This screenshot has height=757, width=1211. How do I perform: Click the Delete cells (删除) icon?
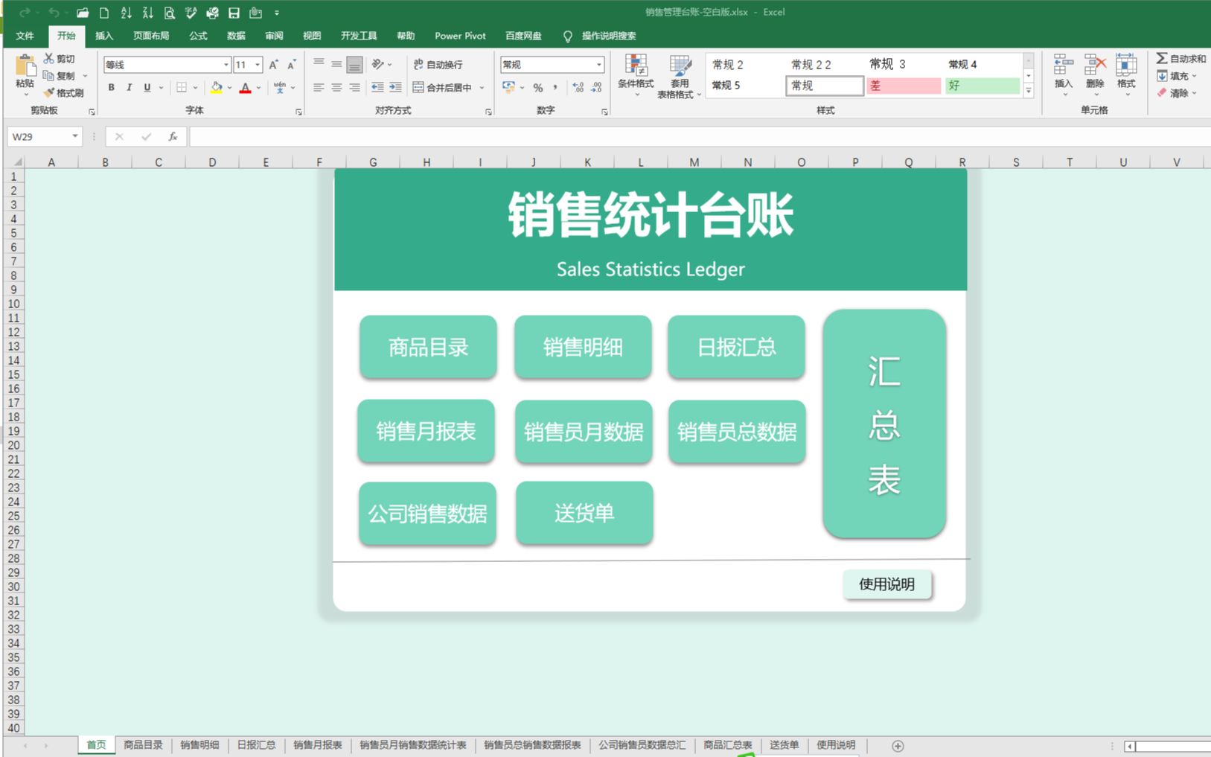(1095, 66)
